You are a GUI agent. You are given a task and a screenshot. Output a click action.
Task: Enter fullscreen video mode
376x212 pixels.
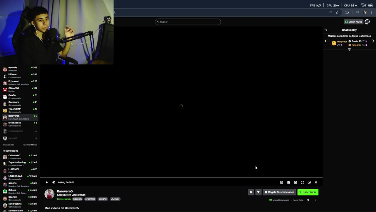click(302, 182)
